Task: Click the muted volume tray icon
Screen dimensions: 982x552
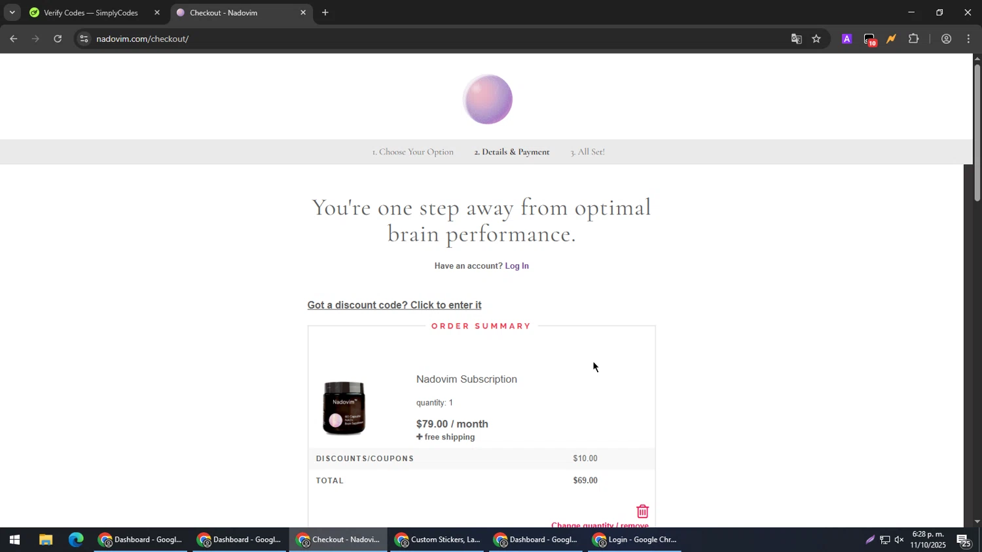Action: (x=899, y=540)
